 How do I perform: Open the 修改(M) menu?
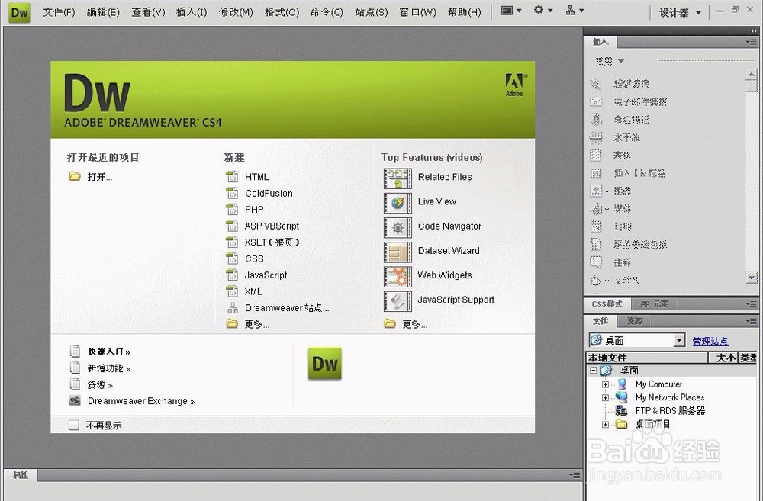pos(236,12)
